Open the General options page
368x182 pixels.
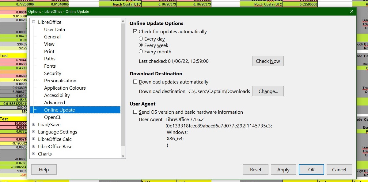point(52,37)
